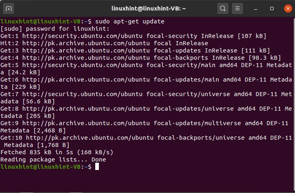Open the hamburger menu

(x=238, y=8)
